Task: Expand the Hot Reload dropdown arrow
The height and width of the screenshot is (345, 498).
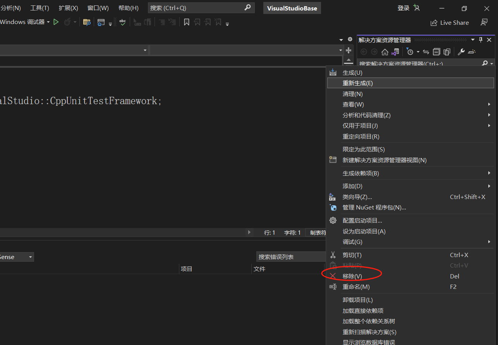Action: tap(75, 22)
